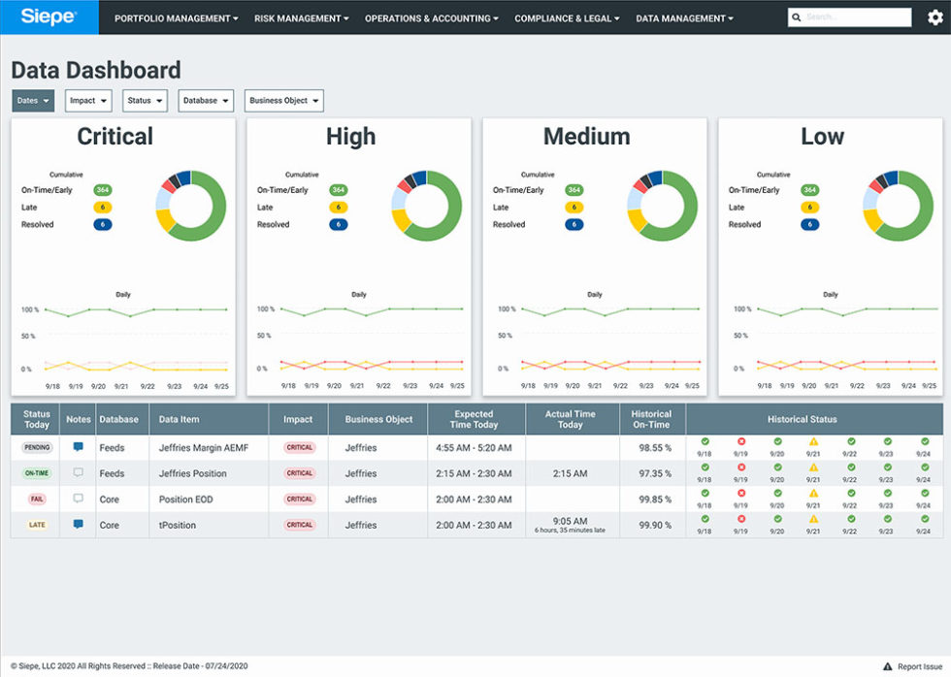Image resolution: width=951 pixels, height=677 pixels.
Task: Expand the Business Object filter
Action: point(283,100)
